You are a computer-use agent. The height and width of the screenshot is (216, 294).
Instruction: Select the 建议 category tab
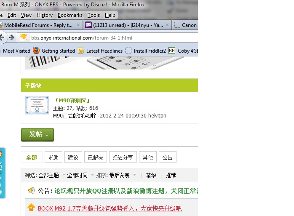pyautogui.click(x=73, y=157)
